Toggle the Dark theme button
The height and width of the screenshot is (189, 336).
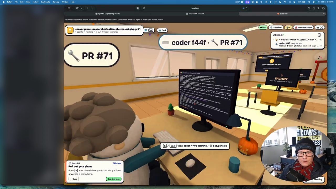[x=162, y=30]
